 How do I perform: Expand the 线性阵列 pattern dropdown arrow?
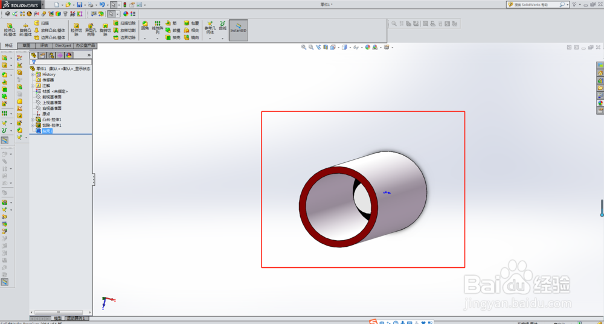click(x=157, y=39)
